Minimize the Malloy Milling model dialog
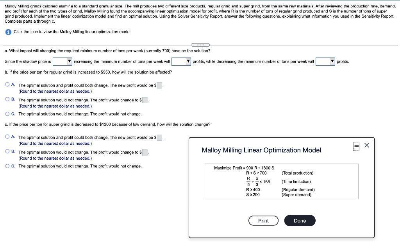Screen dimensions: 400x252 point(357,145)
